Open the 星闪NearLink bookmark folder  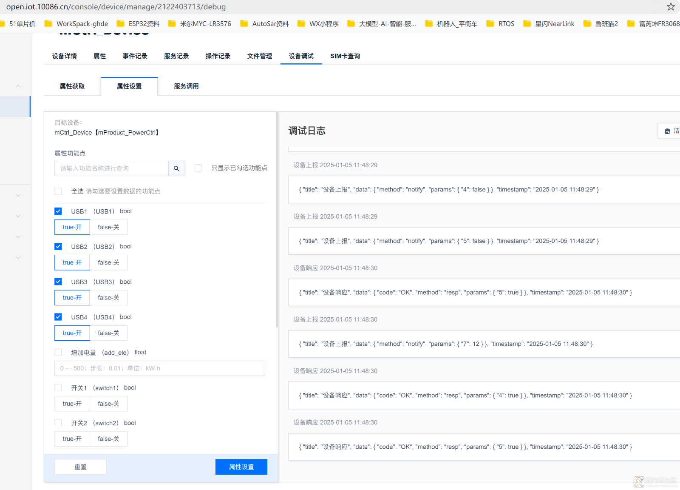549,24
